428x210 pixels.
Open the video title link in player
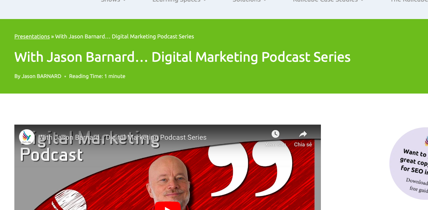pyautogui.click(x=122, y=137)
